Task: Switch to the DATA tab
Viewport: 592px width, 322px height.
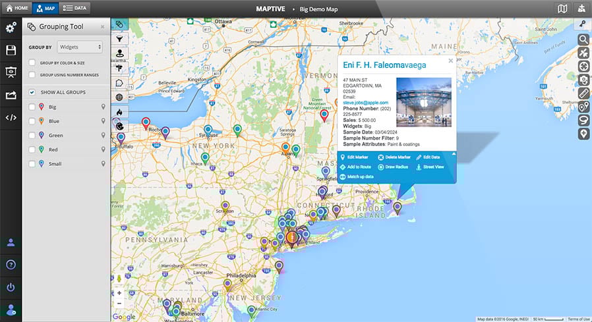Action: pos(74,8)
